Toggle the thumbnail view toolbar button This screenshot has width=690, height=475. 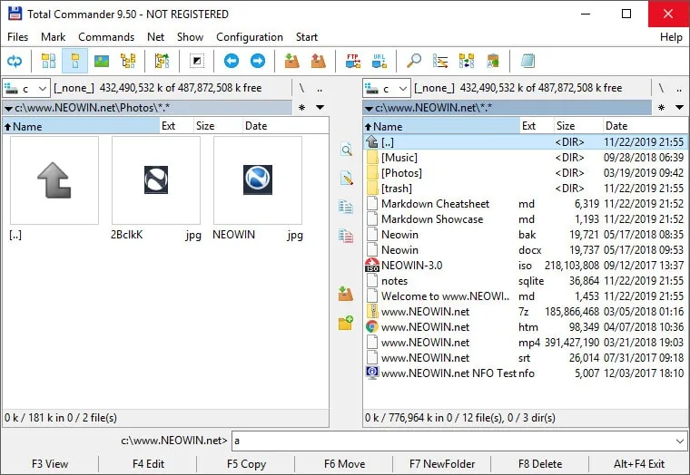point(102,61)
